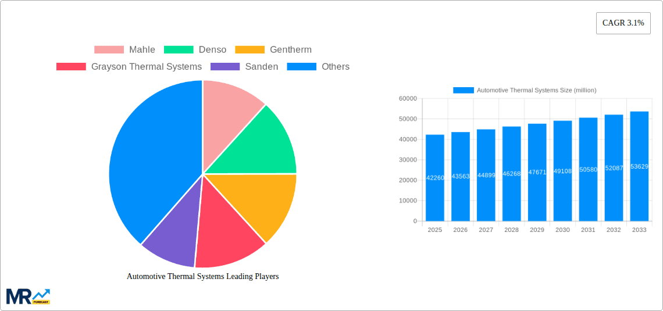Toggle the Others legend color swatch
The width and height of the screenshot is (663, 311).
tap(301, 67)
